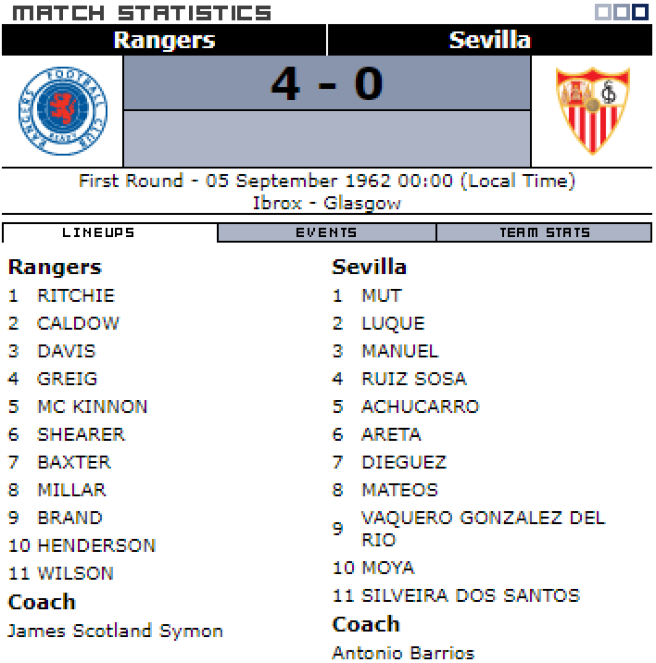Screen dimensions: 656x663
Task: Click the Rangers team name header
Action: click(164, 40)
